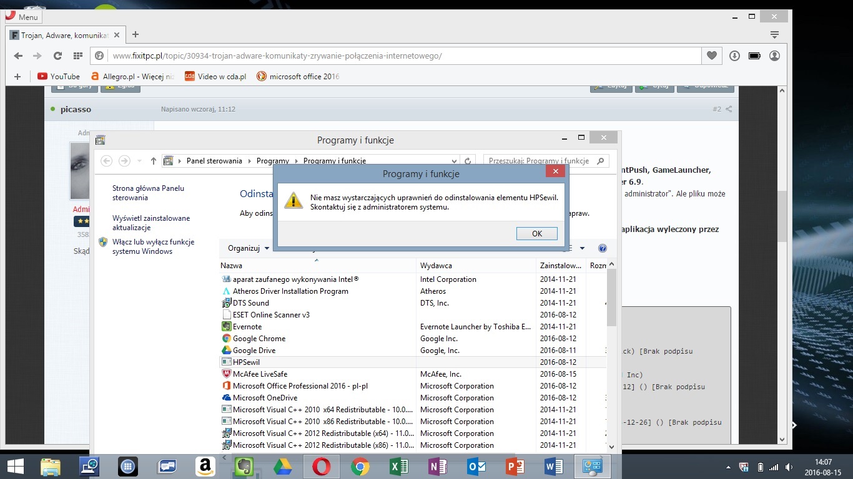The height and width of the screenshot is (479, 853).
Task: Open picasso user profile link
Action: 76,109
